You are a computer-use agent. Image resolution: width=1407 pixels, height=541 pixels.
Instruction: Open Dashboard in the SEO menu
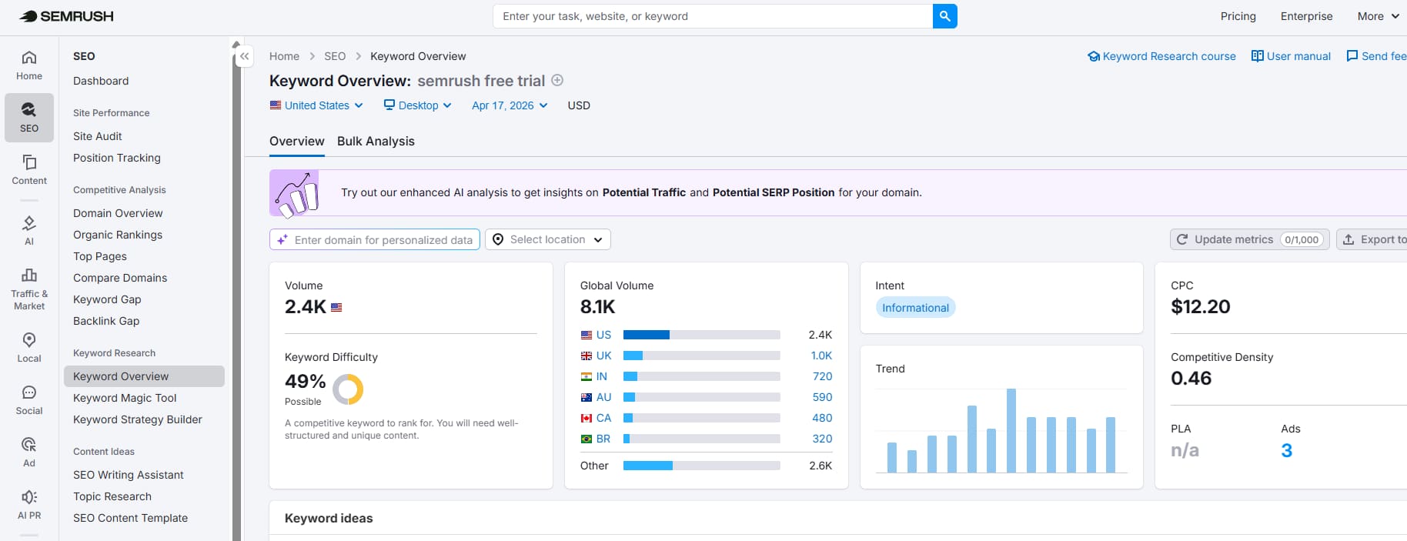tap(101, 81)
